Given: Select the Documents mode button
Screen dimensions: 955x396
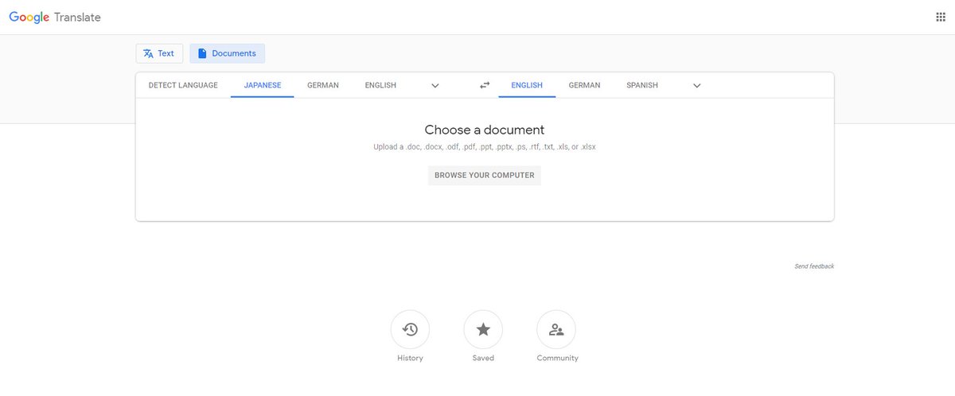Looking at the screenshot, I should click(227, 53).
